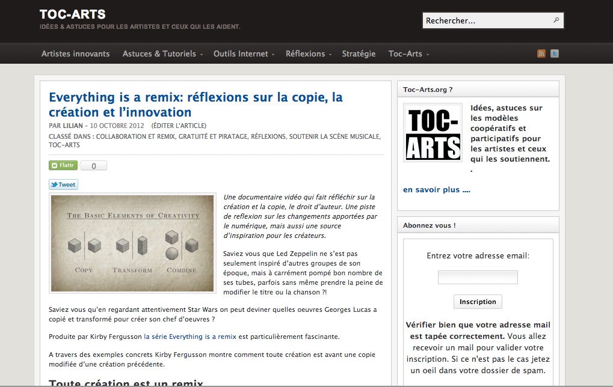Screen dimensions: 613x387
Task: Open the TOC-ARTS category link under title
Action: [x=64, y=145]
